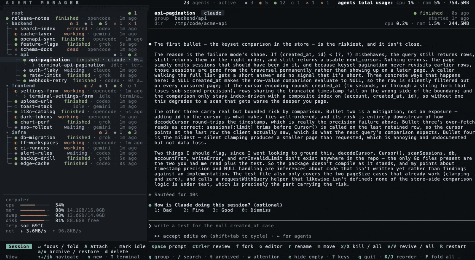Click the fork shortcut in footer
This screenshot has width=475, height=260.
[245, 247]
